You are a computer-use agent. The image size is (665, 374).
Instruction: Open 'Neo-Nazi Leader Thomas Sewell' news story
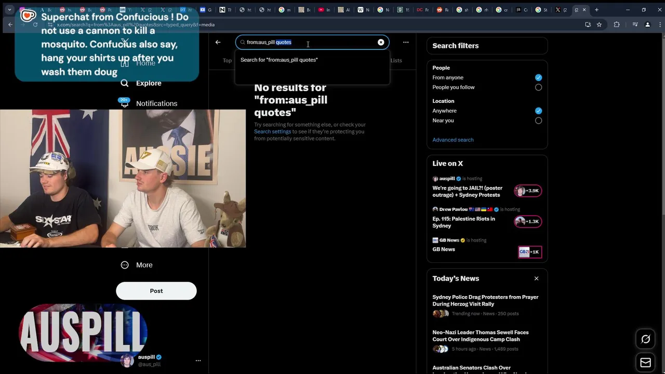click(x=481, y=336)
